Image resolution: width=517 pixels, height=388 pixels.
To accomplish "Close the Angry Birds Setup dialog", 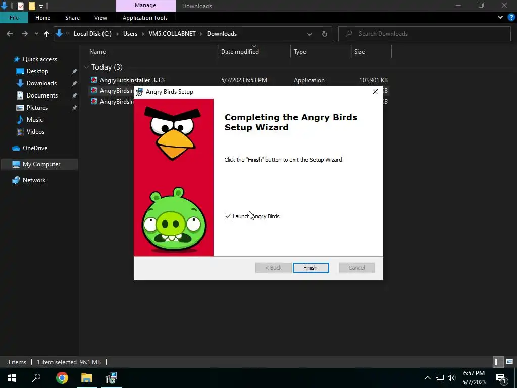I will [375, 92].
